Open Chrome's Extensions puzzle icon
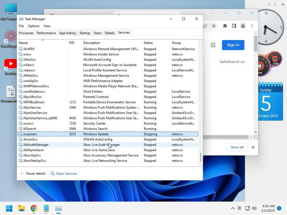This screenshot has width=287, height=215. point(225,26)
